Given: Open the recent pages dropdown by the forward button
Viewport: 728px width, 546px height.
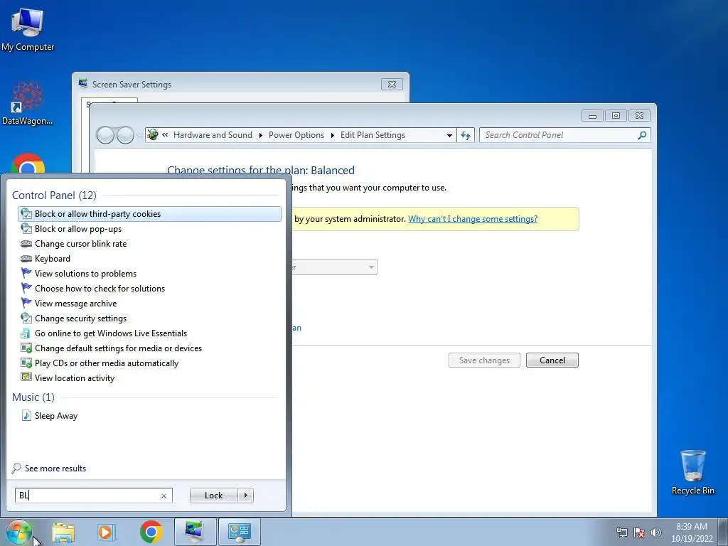Looking at the screenshot, I should coord(139,136).
